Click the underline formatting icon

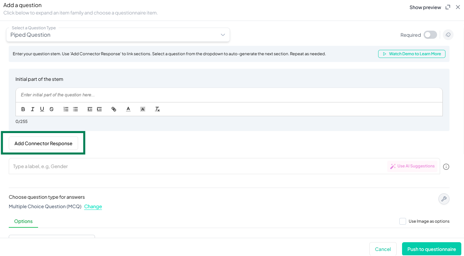(42, 109)
